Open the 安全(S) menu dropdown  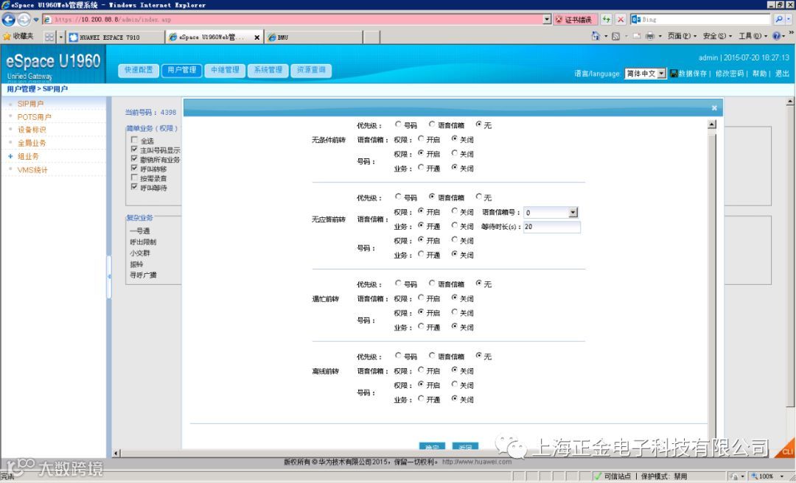(x=717, y=37)
